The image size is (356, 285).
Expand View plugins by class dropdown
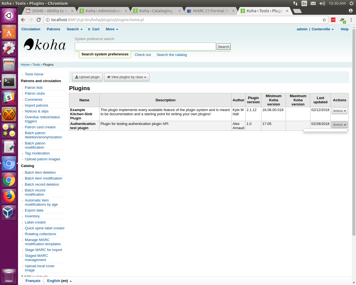coord(127,77)
